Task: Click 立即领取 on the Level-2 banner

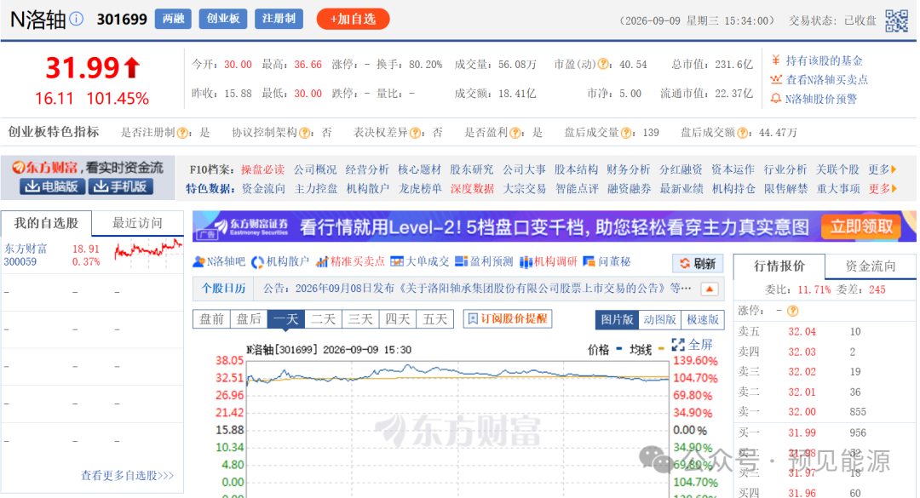Action: tap(862, 227)
